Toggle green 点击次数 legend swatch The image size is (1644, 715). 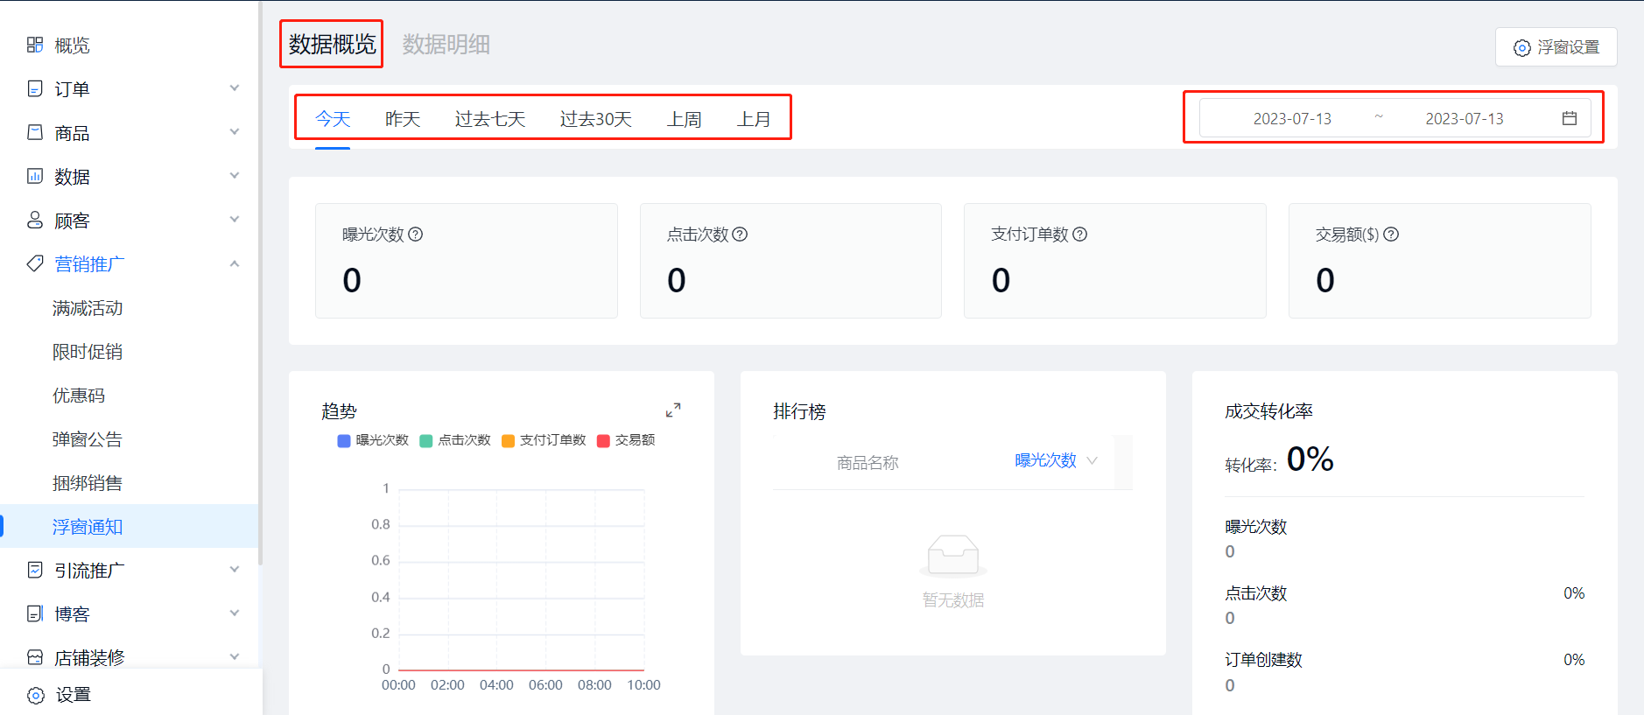(x=426, y=440)
